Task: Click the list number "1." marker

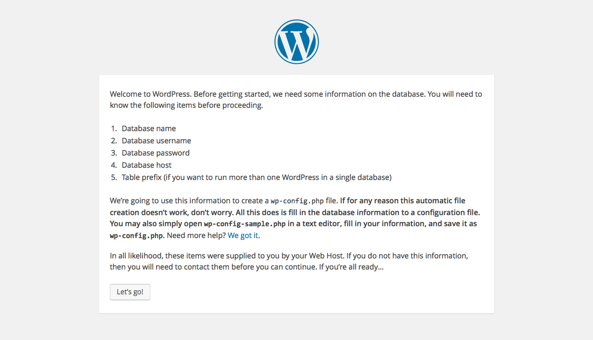Action: [114, 129]
